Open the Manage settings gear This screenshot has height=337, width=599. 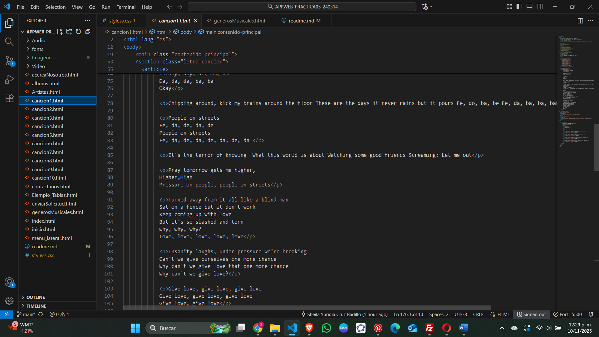(9, 300)
